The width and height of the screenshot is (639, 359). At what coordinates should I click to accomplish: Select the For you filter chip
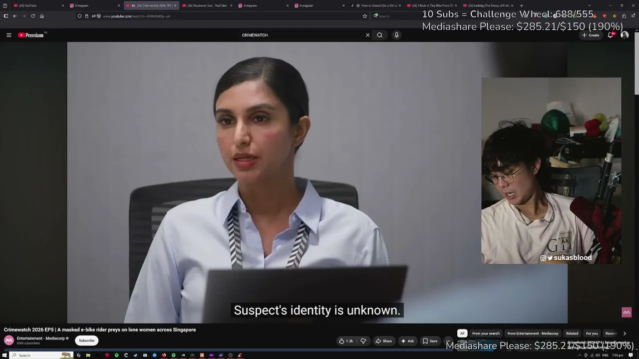point(592,333)
